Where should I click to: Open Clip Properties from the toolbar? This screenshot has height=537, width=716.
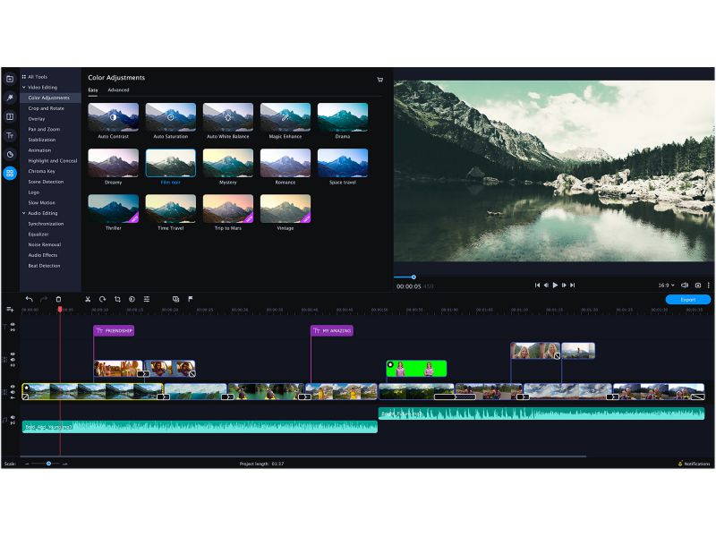147,299
